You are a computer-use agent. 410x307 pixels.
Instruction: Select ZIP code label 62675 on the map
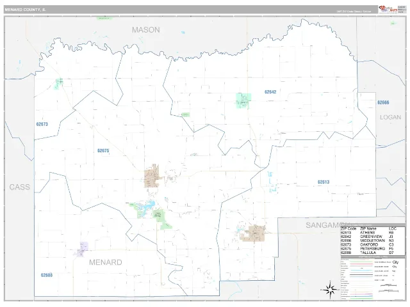pos(103,151)
